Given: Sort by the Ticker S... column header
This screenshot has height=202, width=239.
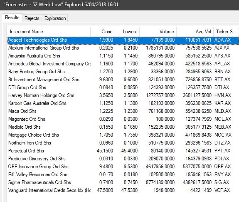Looking at the screenshot, I should tap(226, 32).
